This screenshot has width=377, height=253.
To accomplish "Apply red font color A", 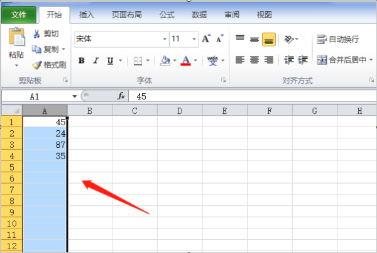I will (x=185, y=60).
